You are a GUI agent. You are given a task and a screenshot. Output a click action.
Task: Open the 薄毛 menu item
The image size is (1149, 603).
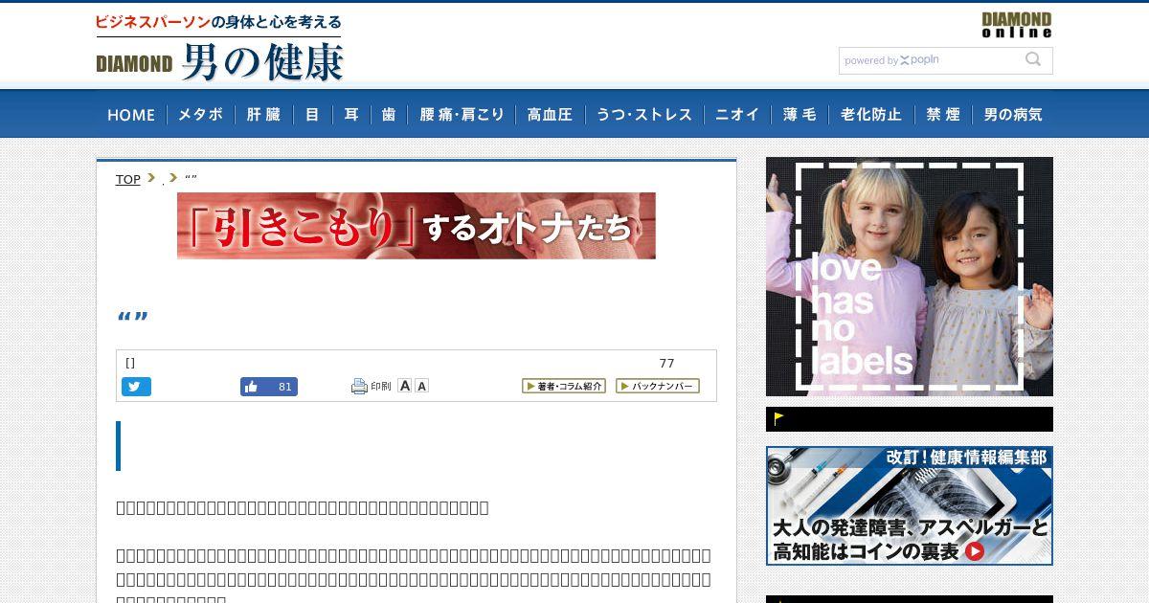tap(800, 114)
